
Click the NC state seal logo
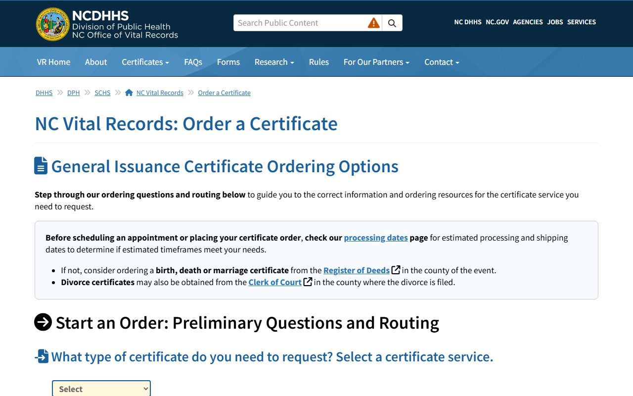(52, 24)
